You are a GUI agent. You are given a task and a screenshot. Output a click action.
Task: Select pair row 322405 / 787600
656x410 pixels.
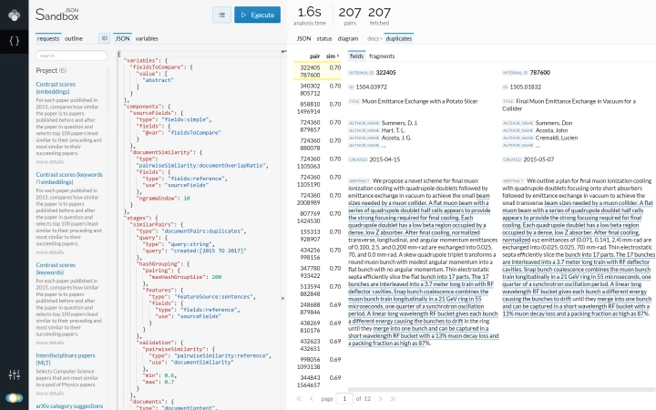(318, 71)
